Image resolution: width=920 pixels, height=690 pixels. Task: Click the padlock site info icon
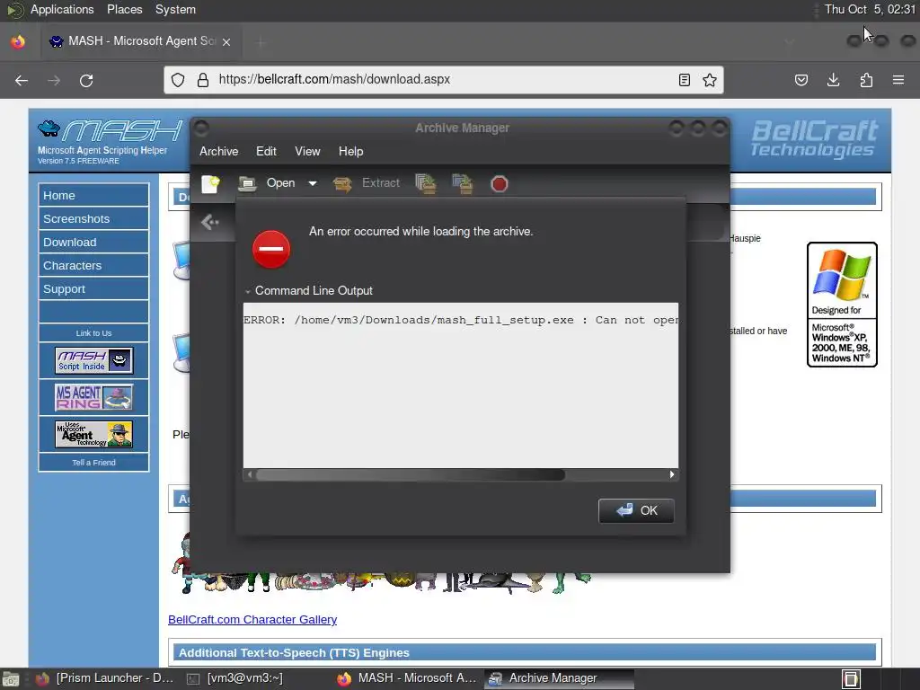(203, 80)
